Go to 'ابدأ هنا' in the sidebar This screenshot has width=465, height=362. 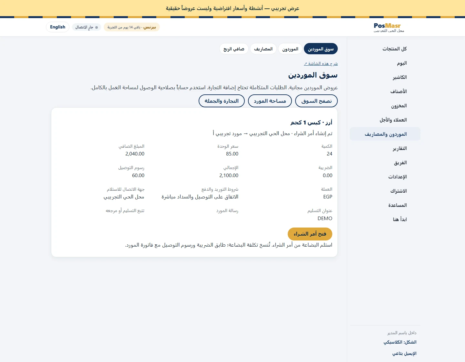click(385, 219)
